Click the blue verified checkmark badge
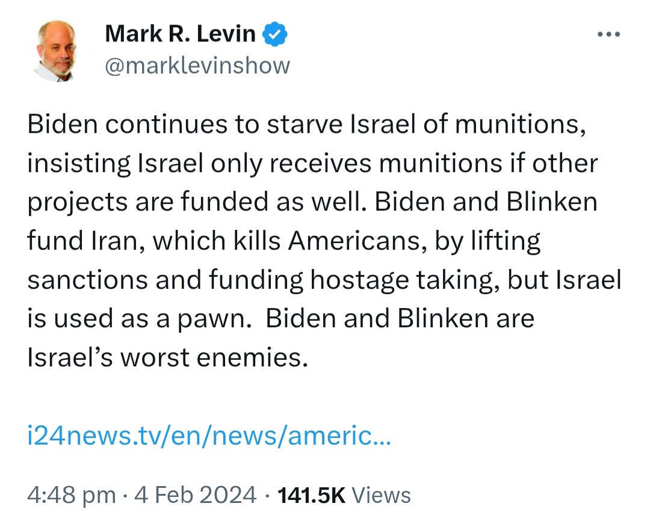 (x=274, y=34)
